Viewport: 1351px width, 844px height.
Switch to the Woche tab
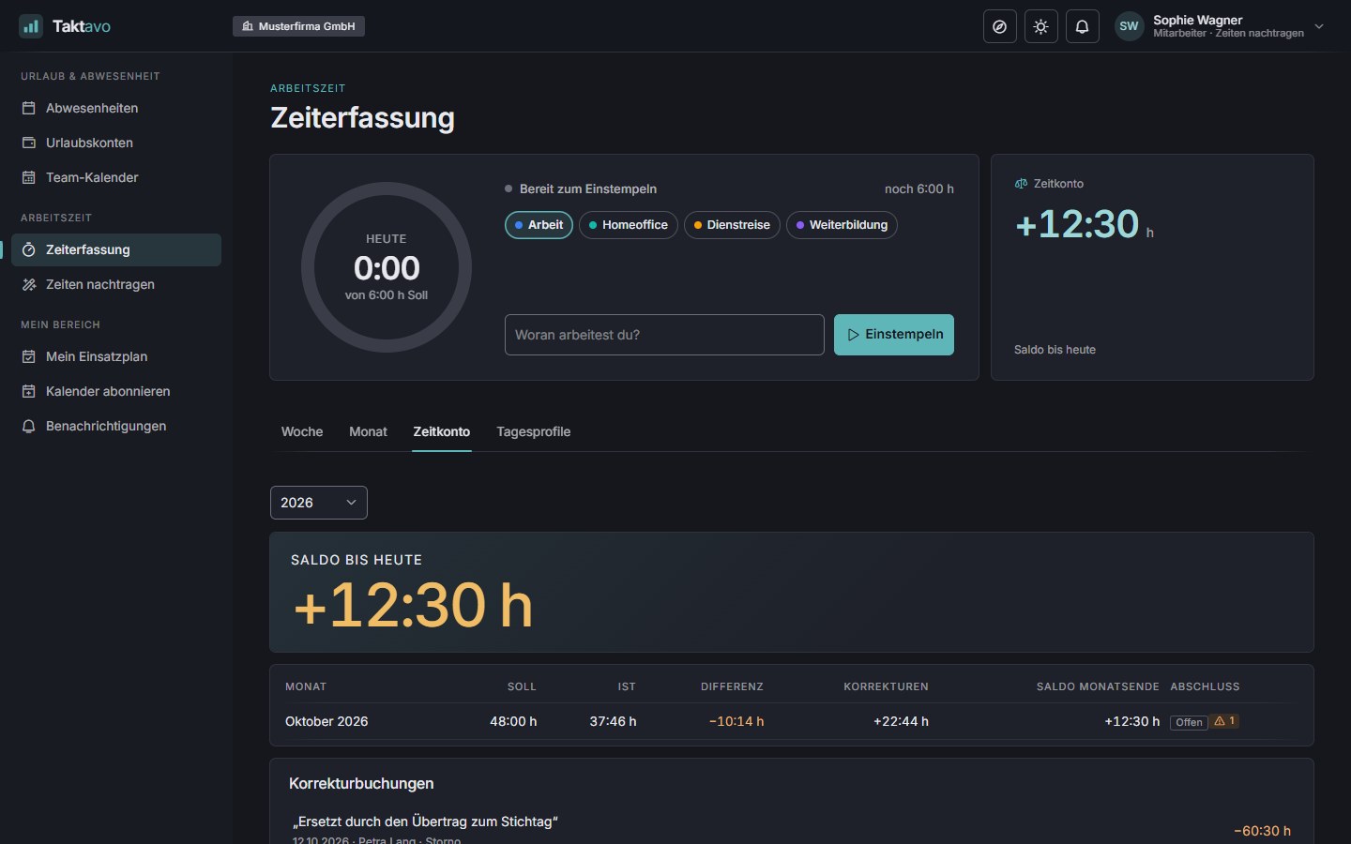pos(302,431)
